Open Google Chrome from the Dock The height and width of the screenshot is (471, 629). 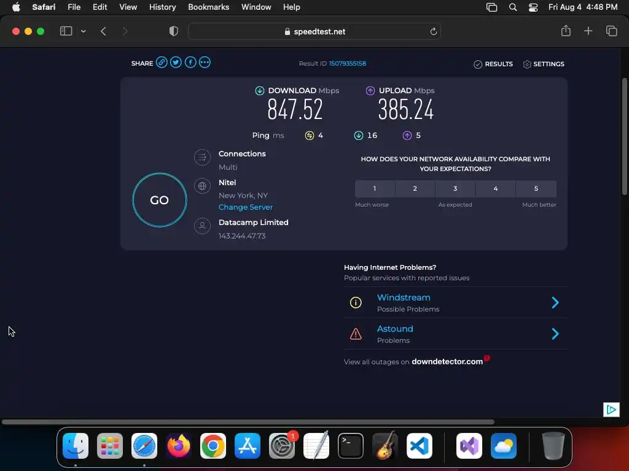click(213, 446)
